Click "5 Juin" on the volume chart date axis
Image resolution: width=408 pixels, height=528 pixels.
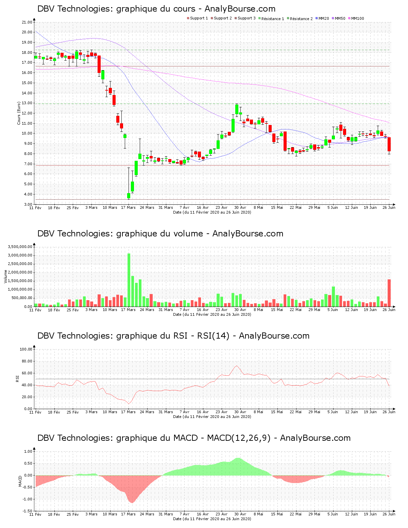tap(333, 310)
